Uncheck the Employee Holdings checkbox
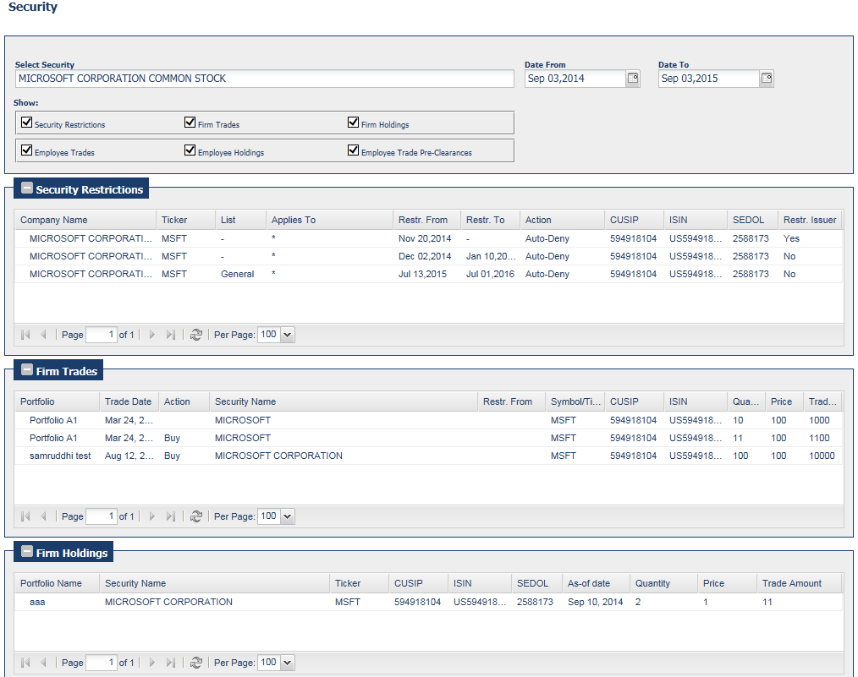Viewport: 858px width, 677px height. [190, 150]
